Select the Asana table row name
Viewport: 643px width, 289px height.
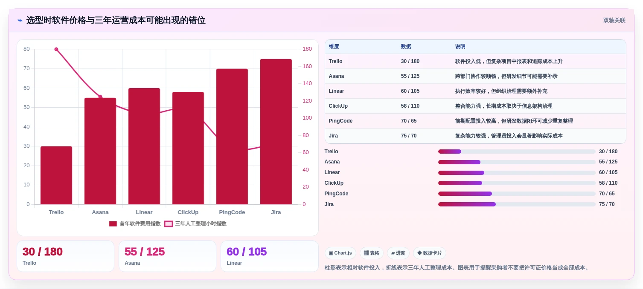337,76
